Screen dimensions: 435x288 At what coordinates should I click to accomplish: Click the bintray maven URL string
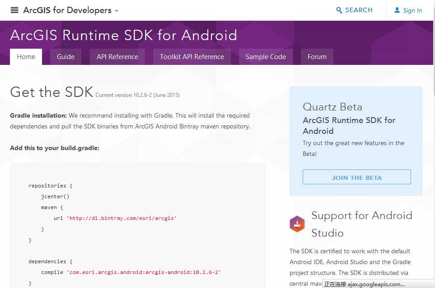pyautogui.click(x=122, y=218)
